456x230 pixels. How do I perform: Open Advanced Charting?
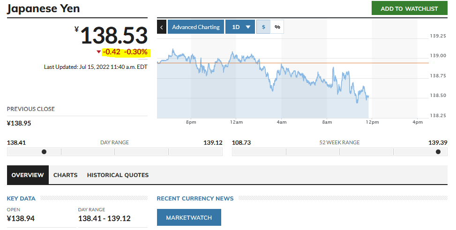(x=196, y=27)
